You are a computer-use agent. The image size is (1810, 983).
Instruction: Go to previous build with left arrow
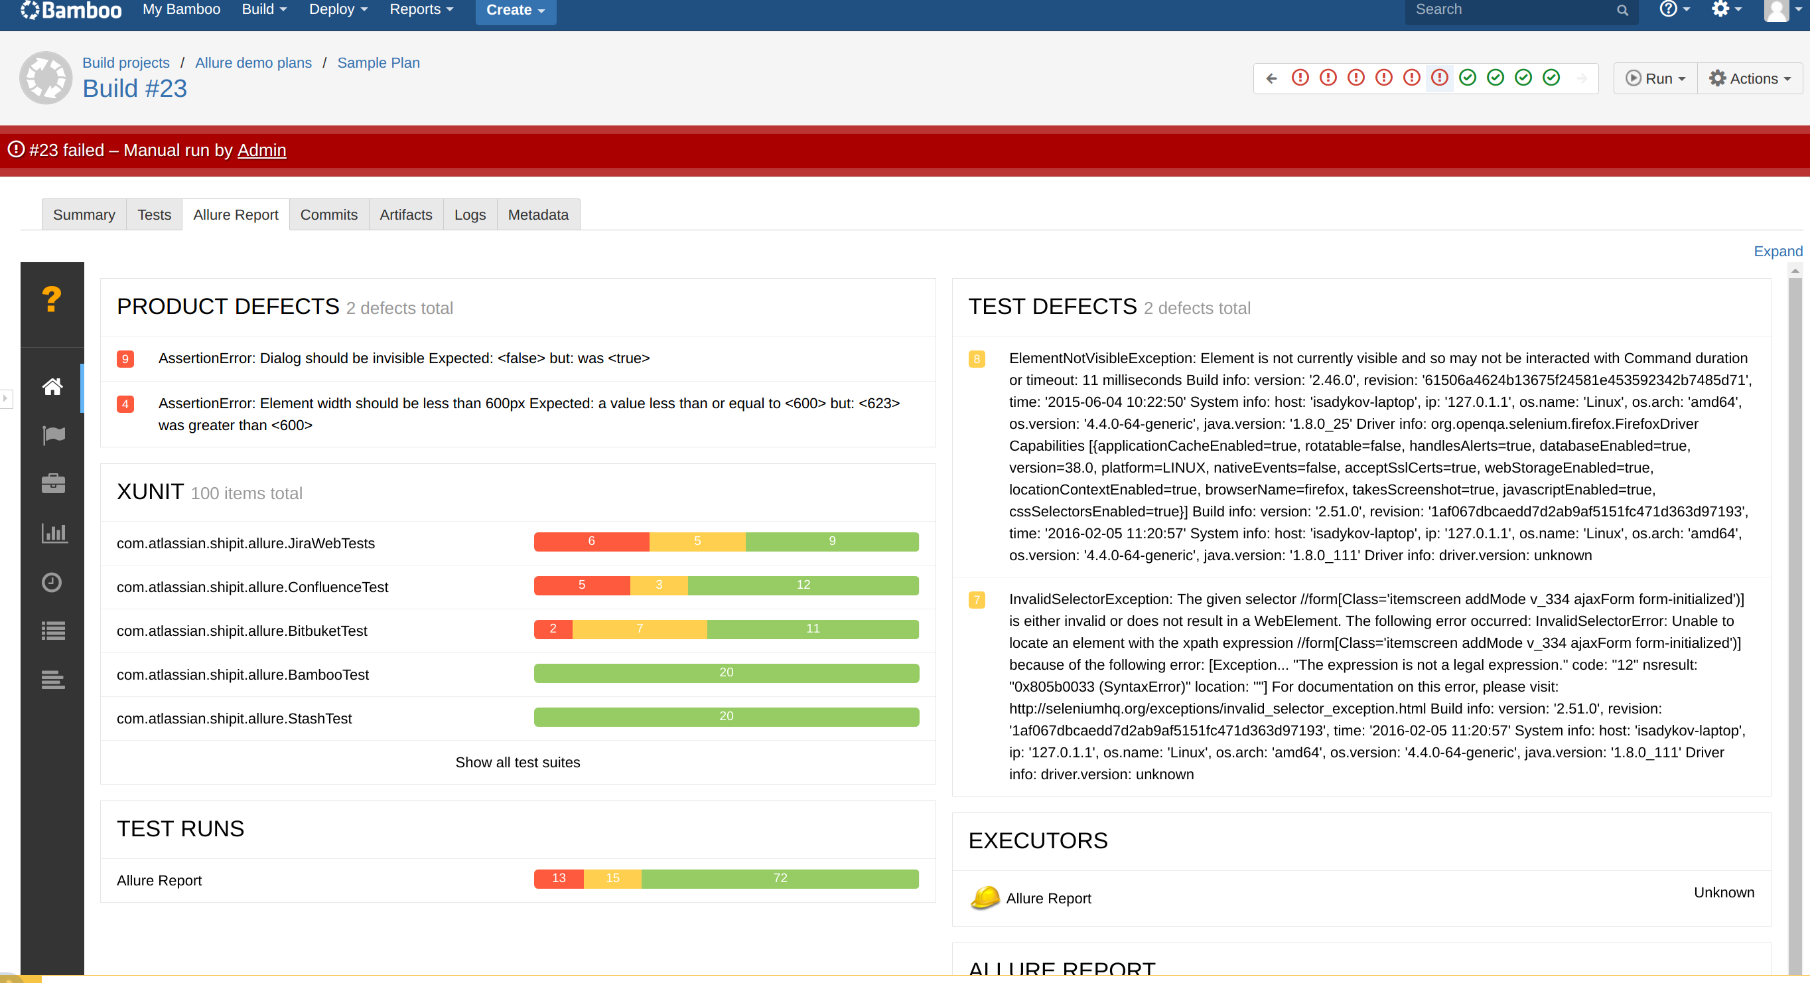click(x=1271, y=78)
